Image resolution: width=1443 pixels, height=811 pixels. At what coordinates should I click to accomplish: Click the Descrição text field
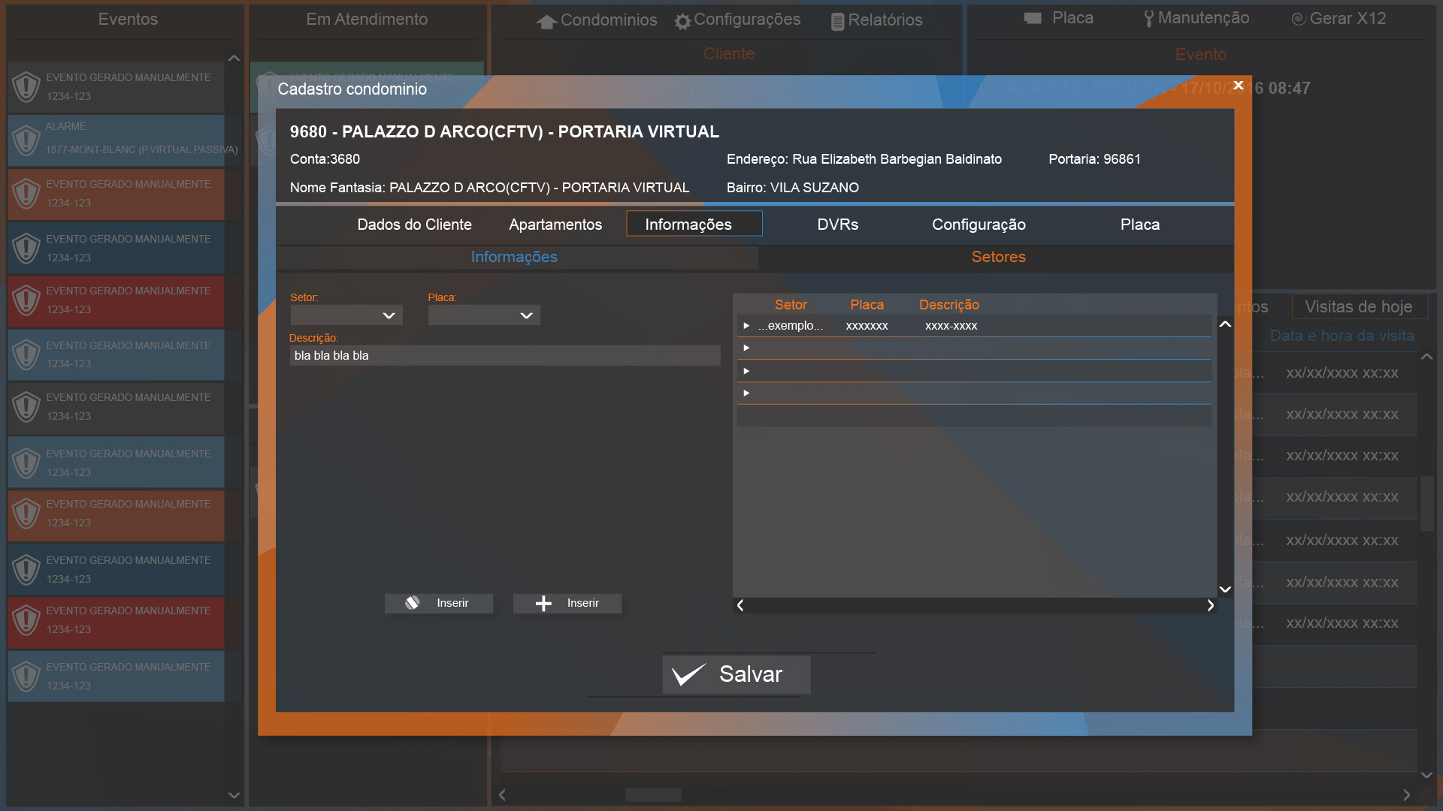click(x=505, y=355)
